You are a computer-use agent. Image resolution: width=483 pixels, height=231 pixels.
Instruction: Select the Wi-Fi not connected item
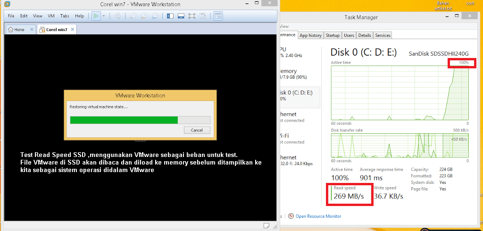tap(300, 139)
